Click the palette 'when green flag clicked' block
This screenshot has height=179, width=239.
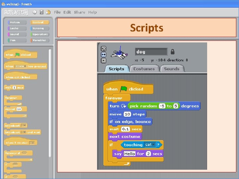pyautogui.click(x=21, y=54)
